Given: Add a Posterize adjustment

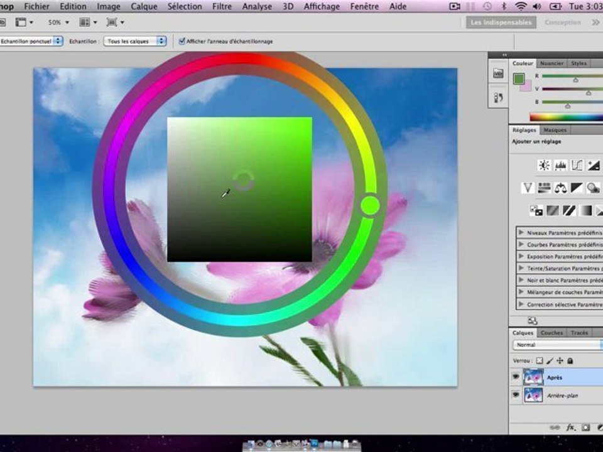Looking at the screenshot, I should (553, 211).
